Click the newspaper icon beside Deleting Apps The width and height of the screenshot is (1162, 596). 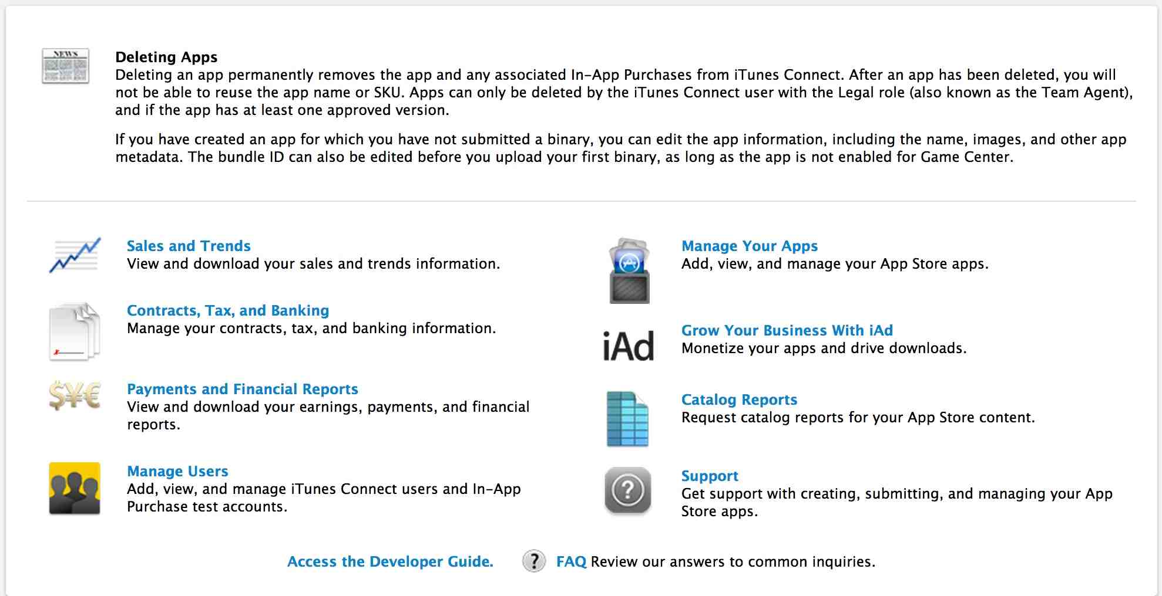(x=65, y=66)
